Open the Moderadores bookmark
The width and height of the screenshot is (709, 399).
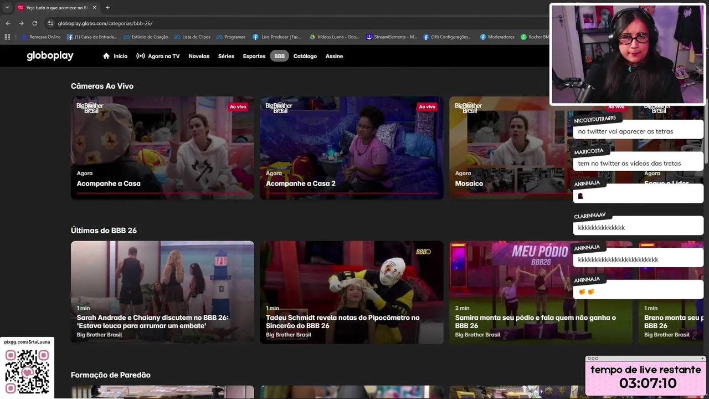tap(497, 37)
